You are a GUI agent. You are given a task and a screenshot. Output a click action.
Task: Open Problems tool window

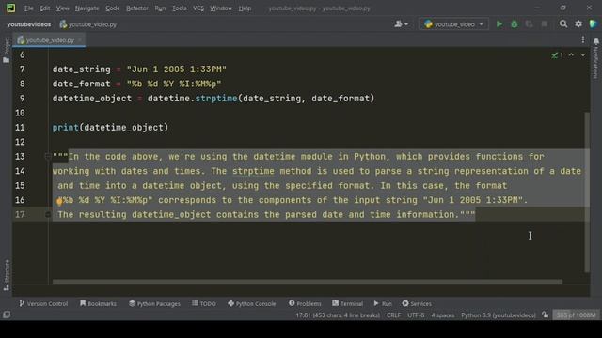click(x=305, y=303)
